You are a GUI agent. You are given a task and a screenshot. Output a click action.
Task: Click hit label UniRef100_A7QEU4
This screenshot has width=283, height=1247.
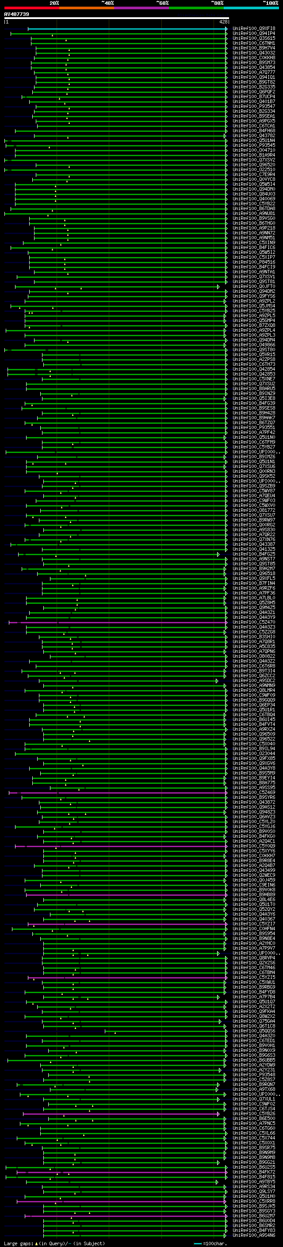coord(253,496)
